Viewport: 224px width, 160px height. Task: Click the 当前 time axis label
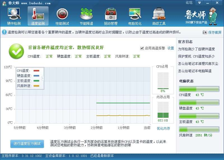tap(147, 128)
